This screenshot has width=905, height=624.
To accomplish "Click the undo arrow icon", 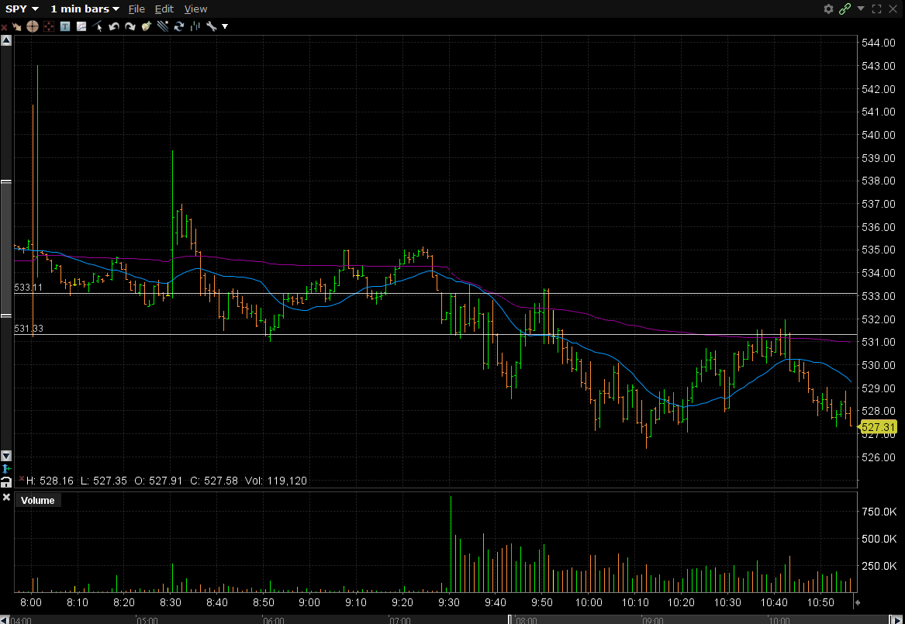I will (114, 26).
